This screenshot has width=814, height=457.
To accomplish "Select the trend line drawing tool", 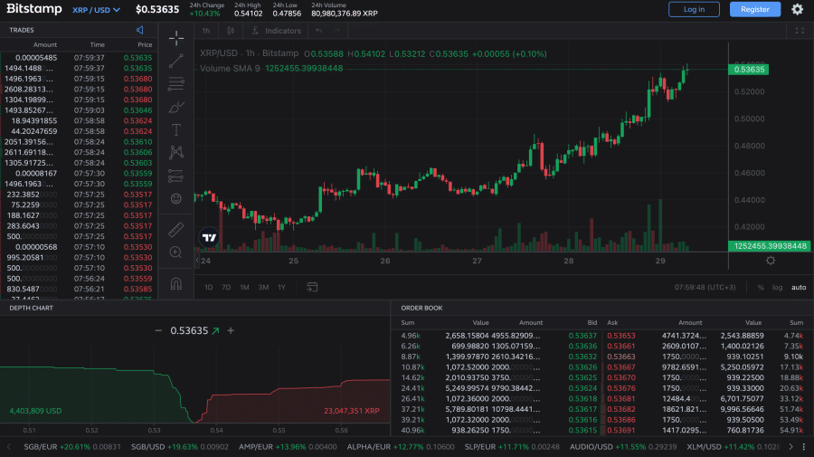I will (x=176, y=61).
